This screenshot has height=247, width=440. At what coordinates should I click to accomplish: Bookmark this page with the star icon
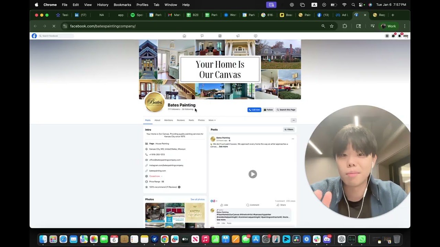tap(332, 26)
